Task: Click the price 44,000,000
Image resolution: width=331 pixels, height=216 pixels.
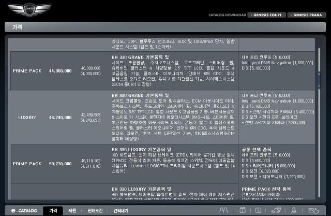Action: [61, 71]
